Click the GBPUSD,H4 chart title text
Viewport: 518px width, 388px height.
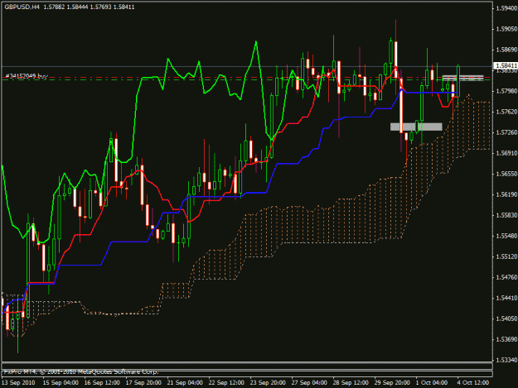22,7
